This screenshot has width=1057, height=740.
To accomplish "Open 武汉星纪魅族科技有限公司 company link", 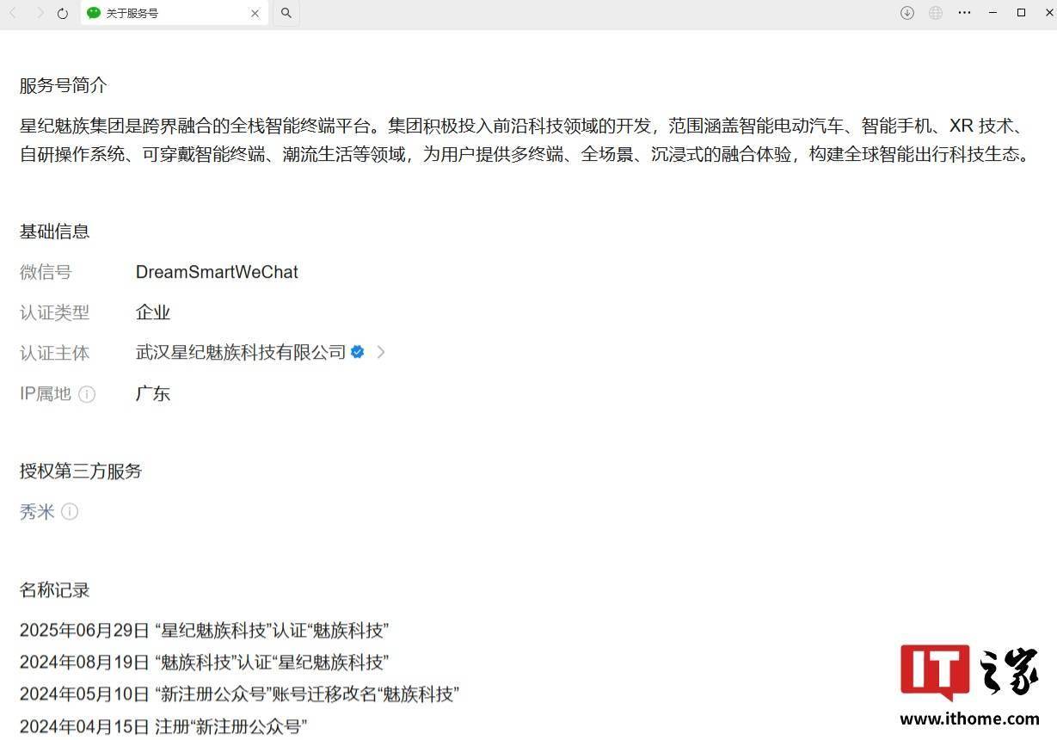I will point(241,353).
